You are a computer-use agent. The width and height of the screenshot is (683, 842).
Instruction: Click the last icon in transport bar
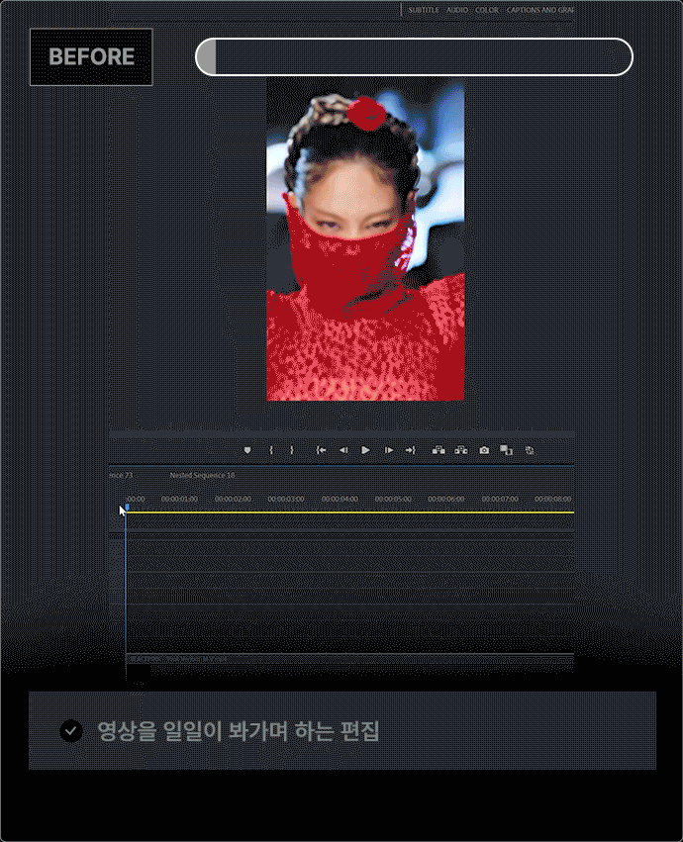coord(530,450)
